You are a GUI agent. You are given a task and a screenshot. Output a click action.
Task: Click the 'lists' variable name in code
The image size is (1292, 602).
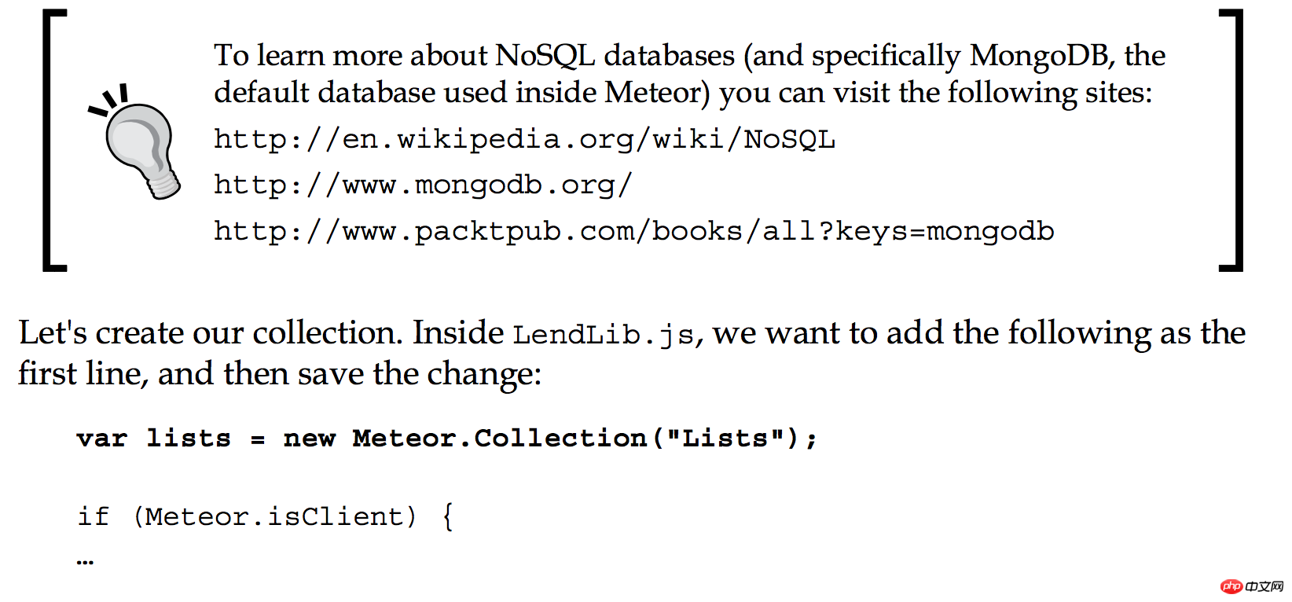click(189, 439)
